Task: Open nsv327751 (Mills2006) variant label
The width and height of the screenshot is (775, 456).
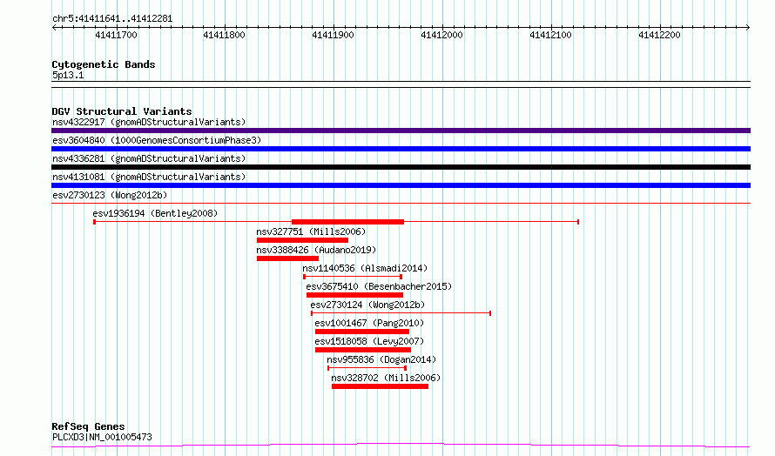Action: point(311,231)
